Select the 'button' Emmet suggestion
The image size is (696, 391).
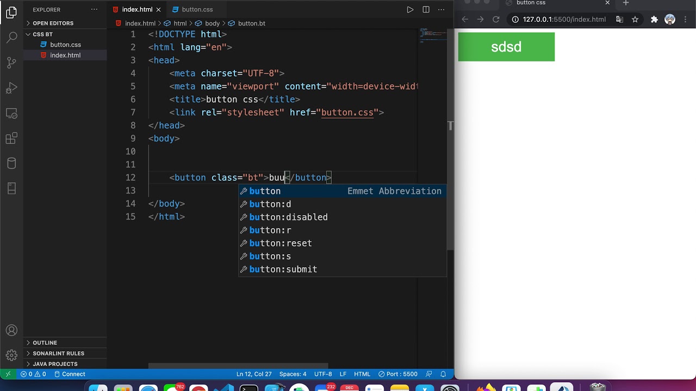click(x=343, y=191)
